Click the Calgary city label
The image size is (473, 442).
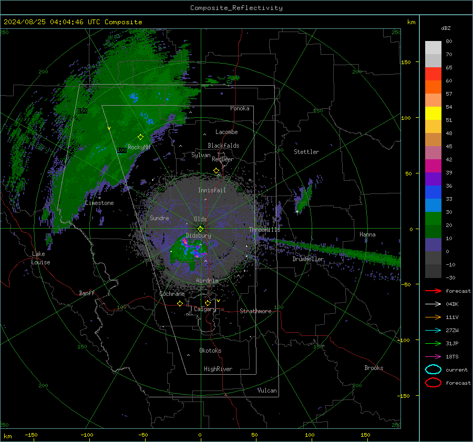(x=205, y=309)
